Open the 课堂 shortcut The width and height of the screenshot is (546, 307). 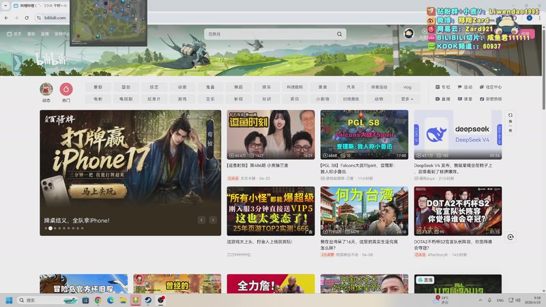[x=465, y=99]
